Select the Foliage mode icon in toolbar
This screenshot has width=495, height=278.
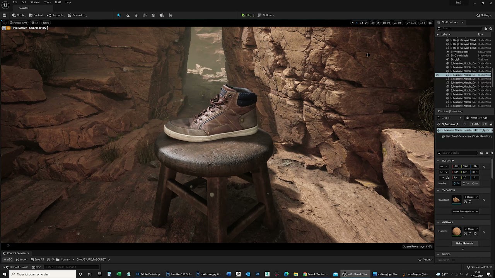(136, 15)
